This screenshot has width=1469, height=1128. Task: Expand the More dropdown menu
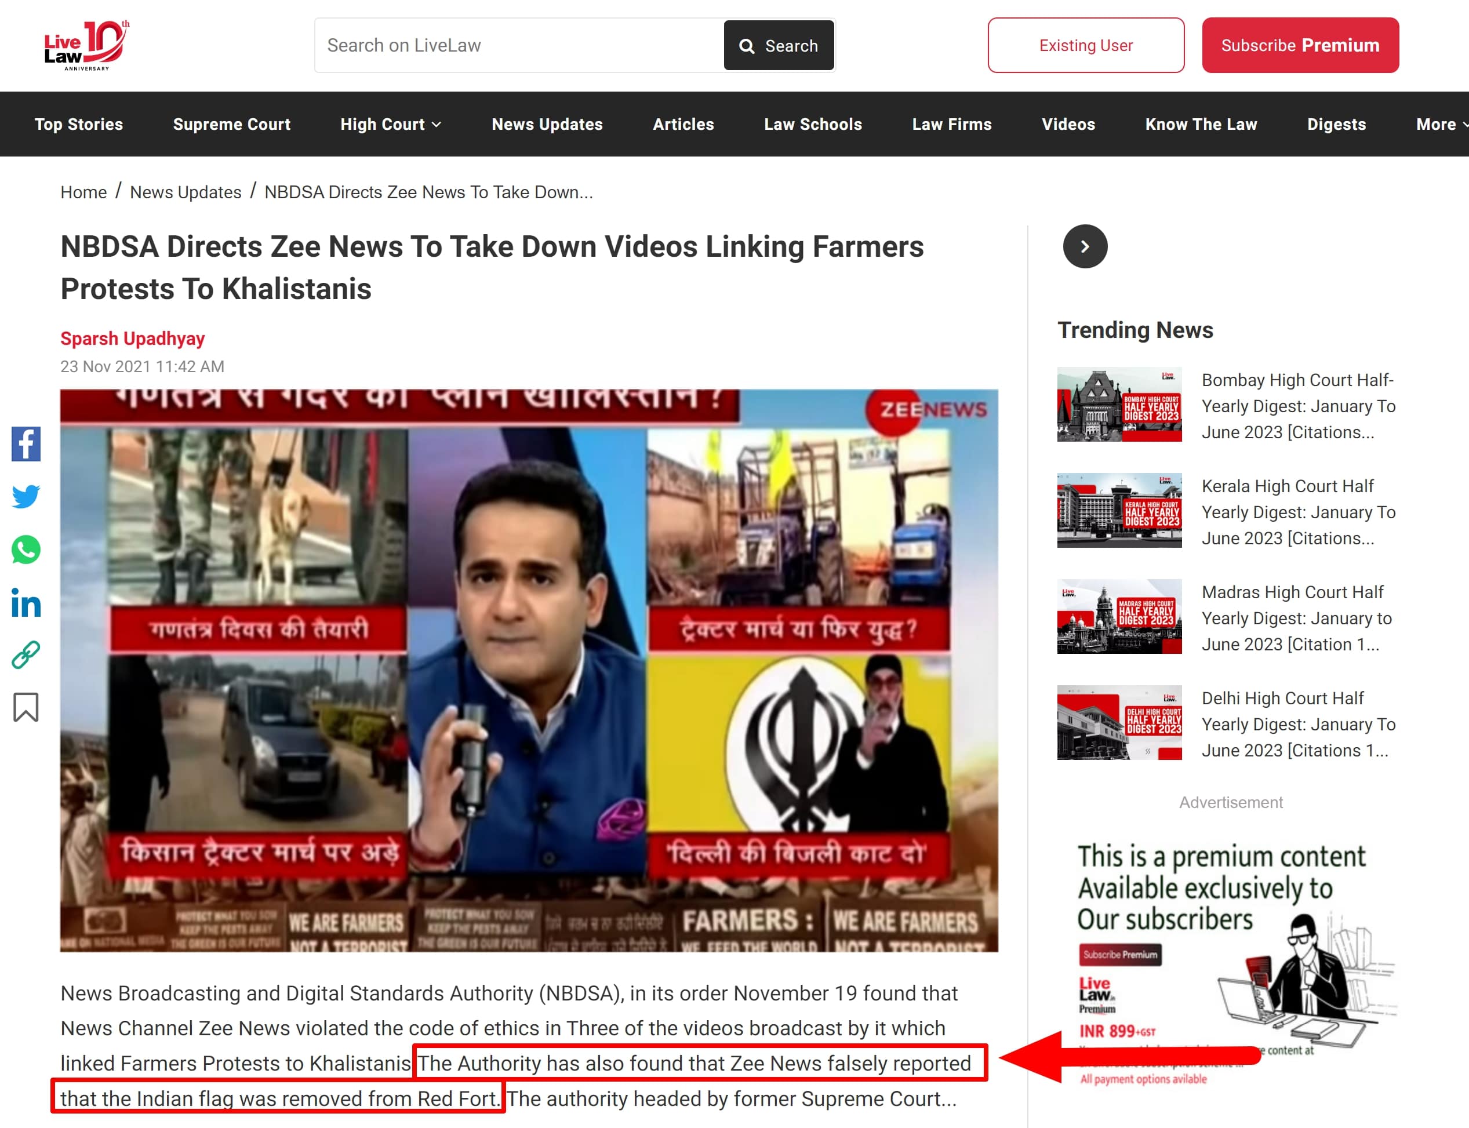click(1442, 124)
